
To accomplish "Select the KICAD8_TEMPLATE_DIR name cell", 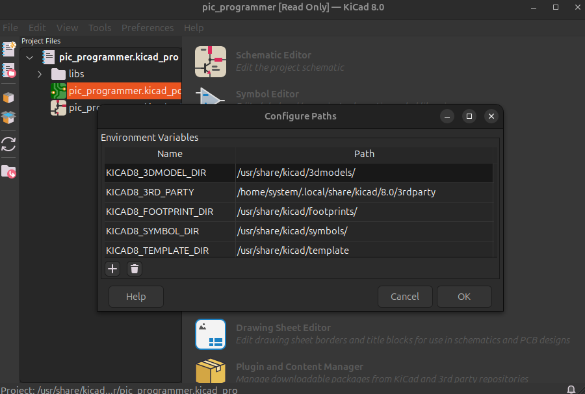I will coord(170,250).
